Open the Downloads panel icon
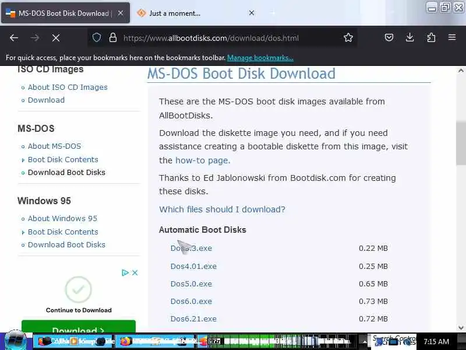 [410, 37]
